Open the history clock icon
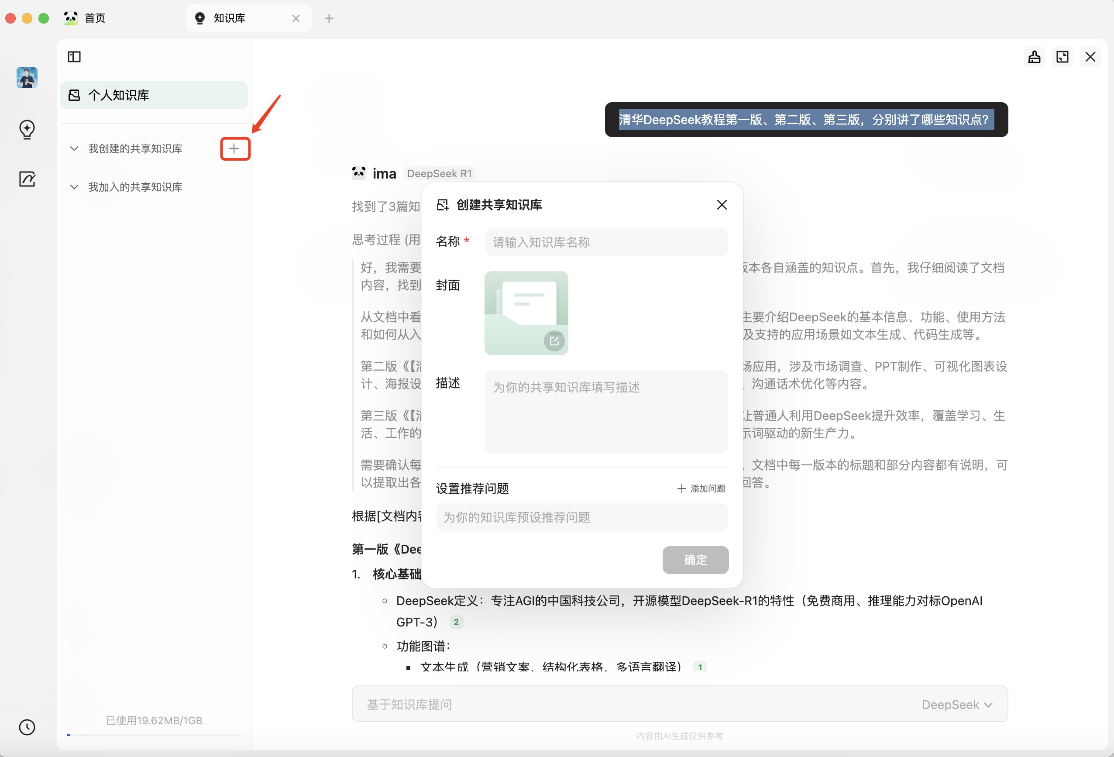The width and height of the screenshot is (1114, 757). coord(27,727)
